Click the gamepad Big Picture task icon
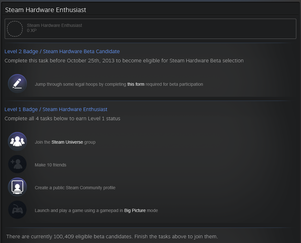This screenshot has width=301, height=243. [17, 210]
